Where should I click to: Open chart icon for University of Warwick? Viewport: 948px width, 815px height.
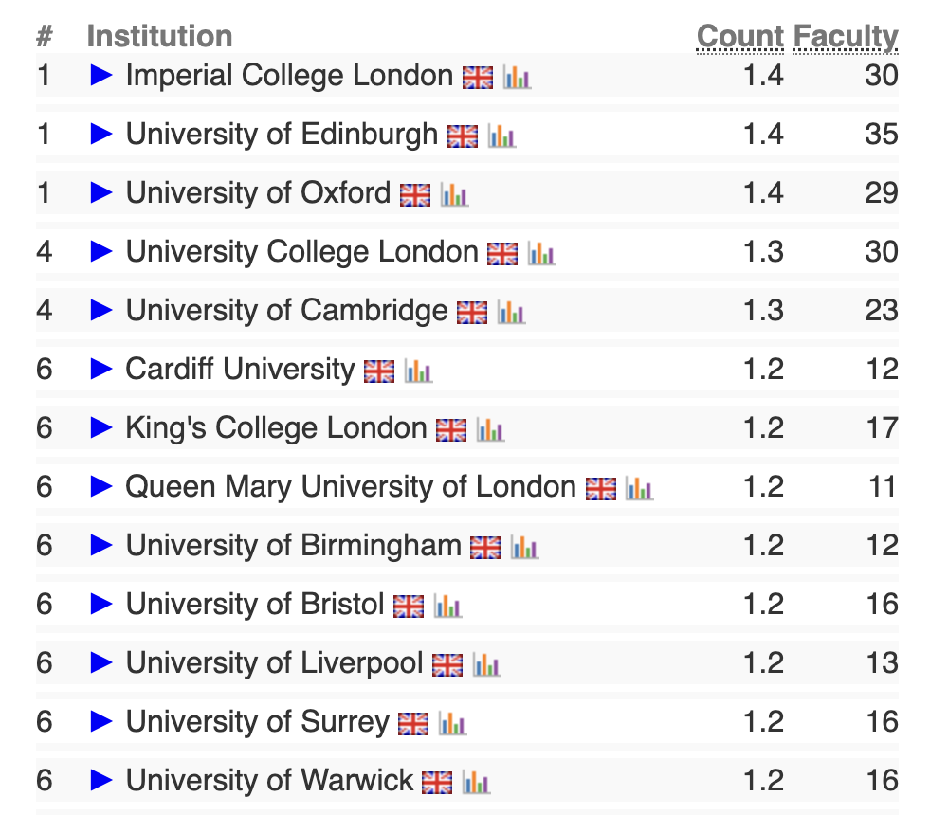476,782
